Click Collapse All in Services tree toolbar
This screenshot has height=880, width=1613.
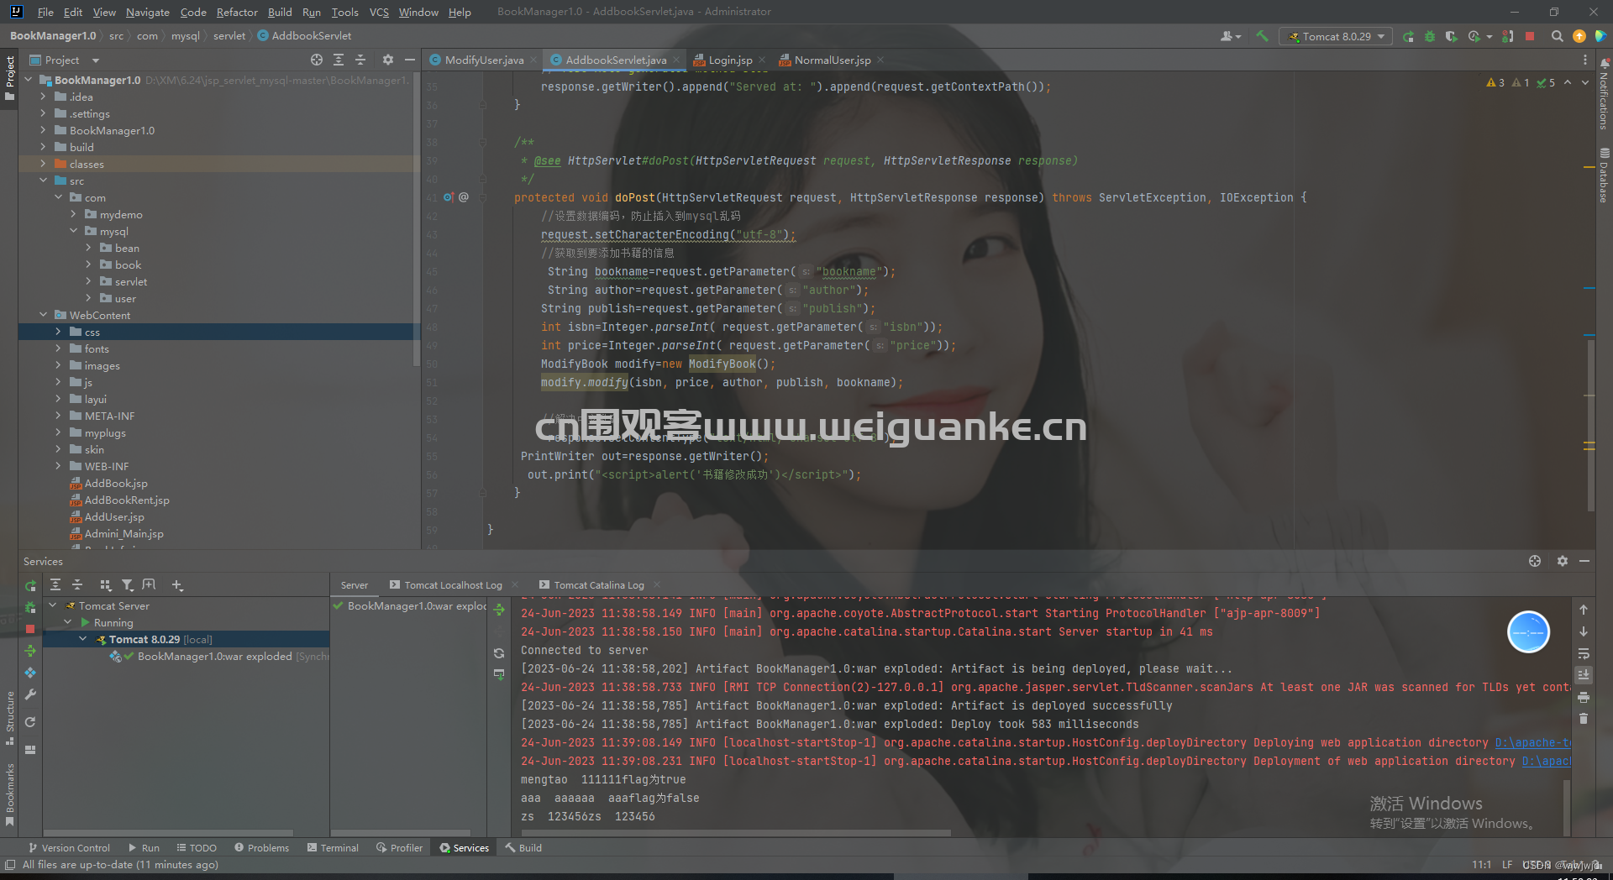click(77, 585)
